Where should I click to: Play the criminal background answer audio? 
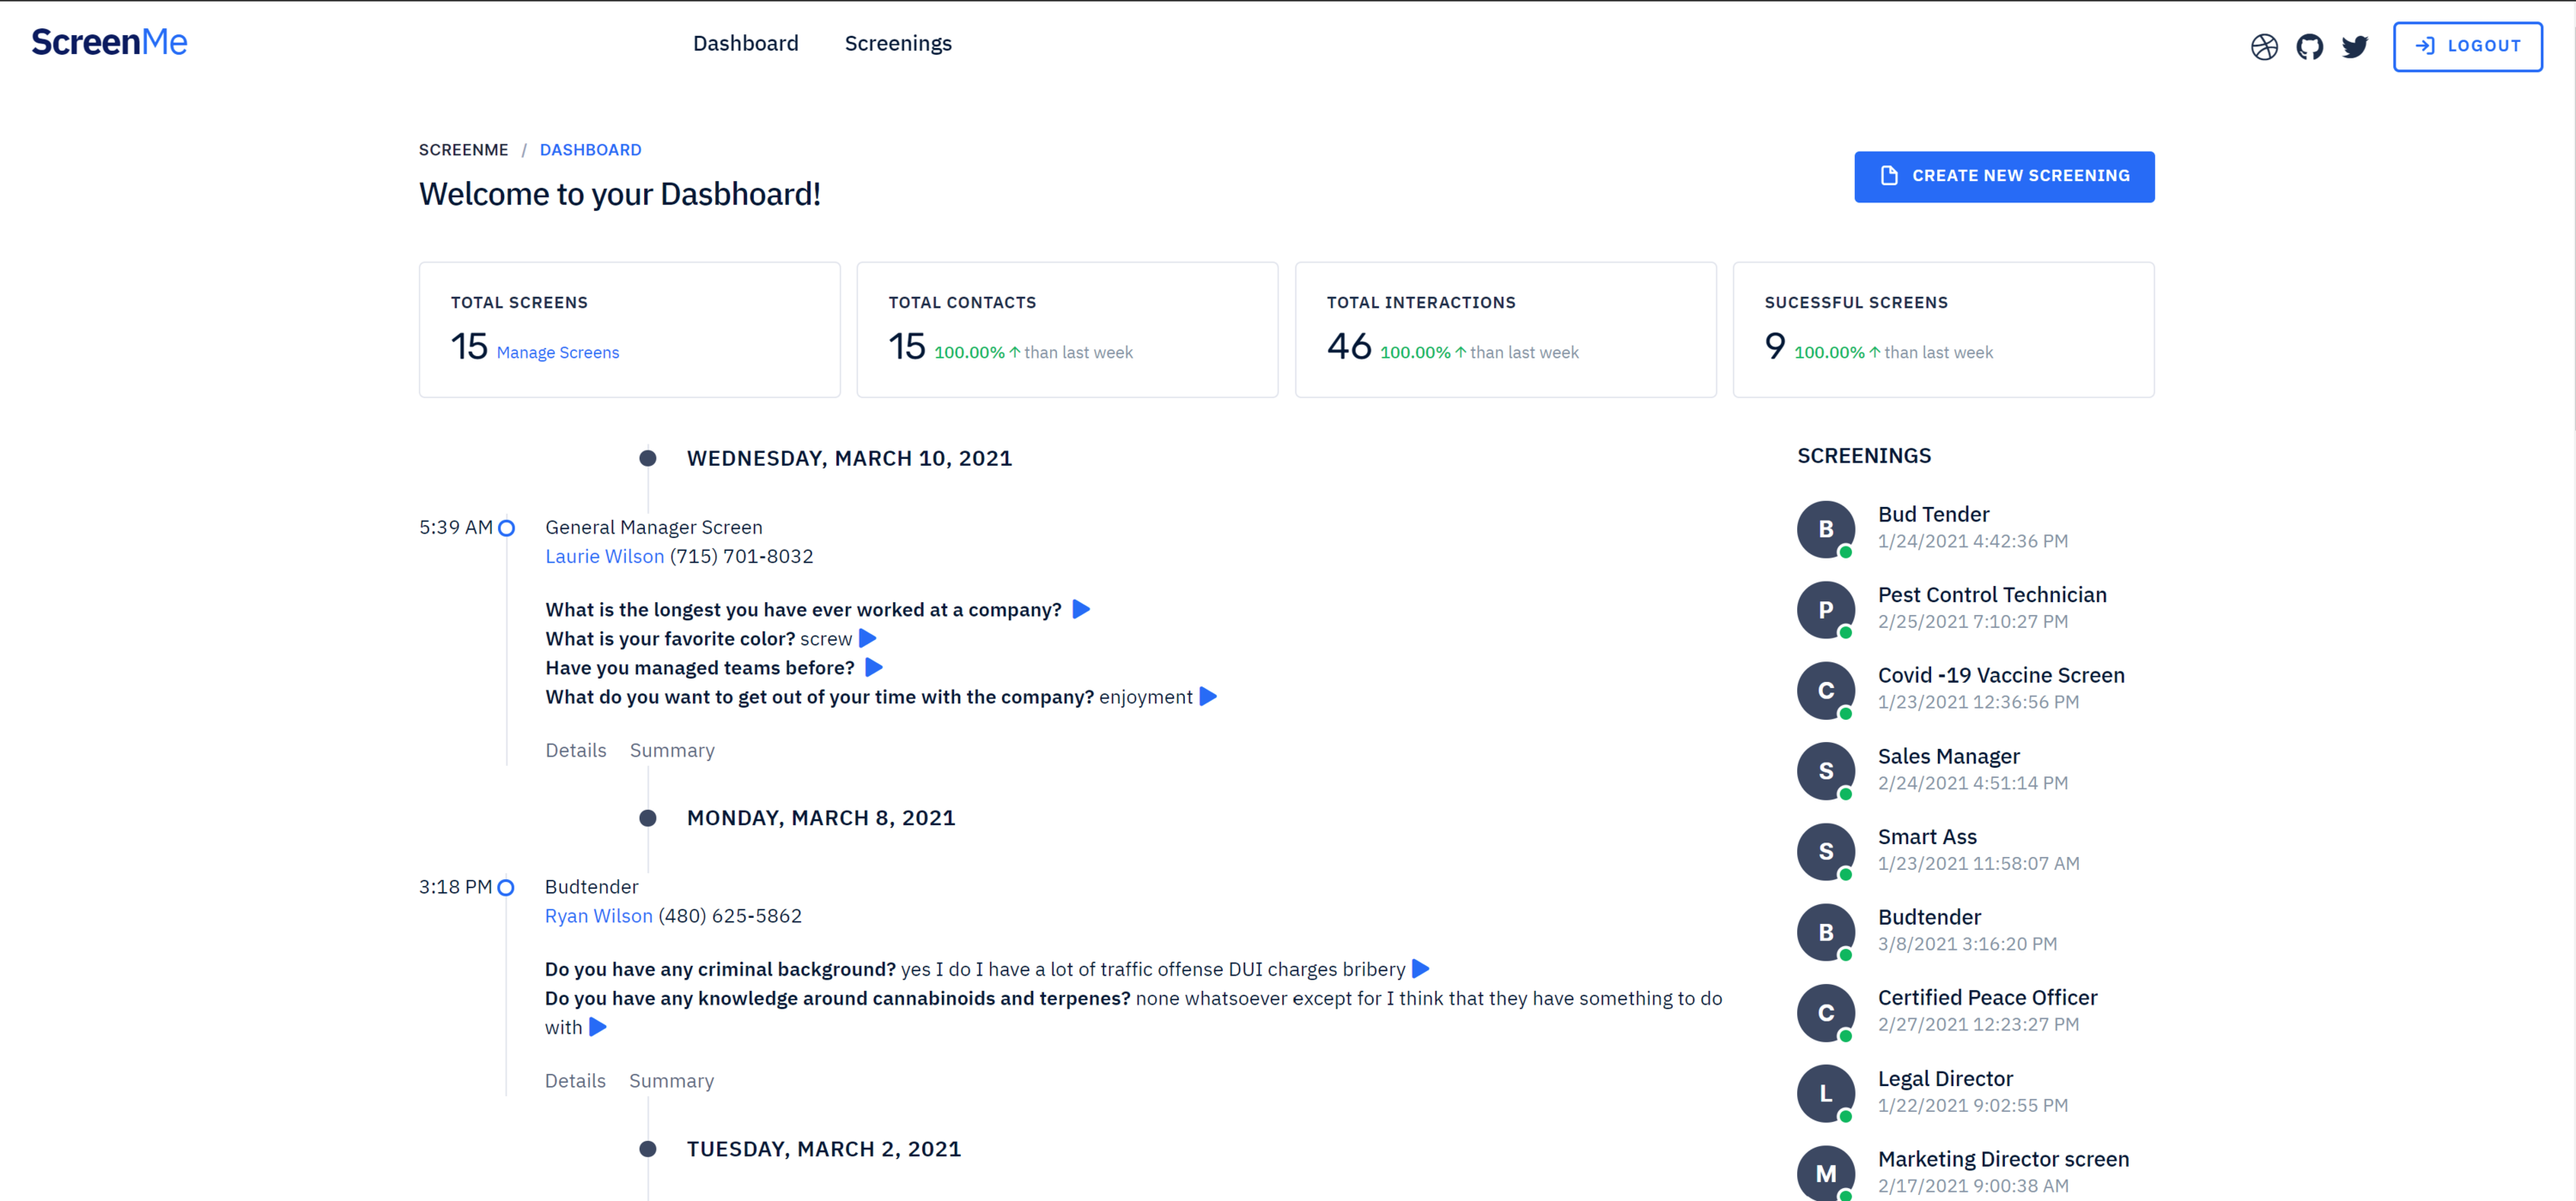(1420, 969)
